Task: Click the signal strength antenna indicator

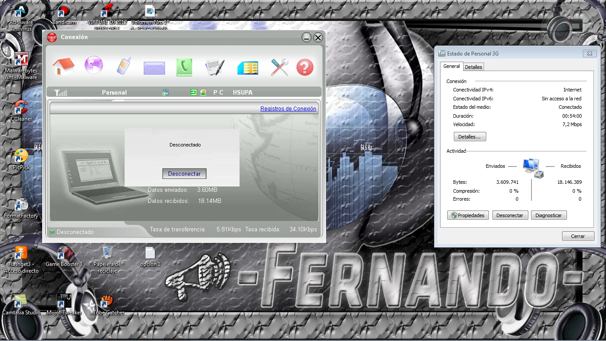Action: pos(60,92)
